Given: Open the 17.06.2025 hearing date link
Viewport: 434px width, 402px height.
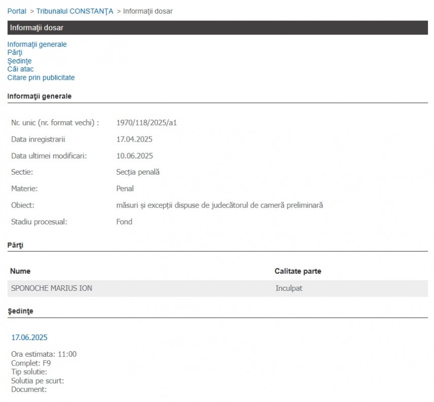Looking at the screenshot, I should click(29, 338).
